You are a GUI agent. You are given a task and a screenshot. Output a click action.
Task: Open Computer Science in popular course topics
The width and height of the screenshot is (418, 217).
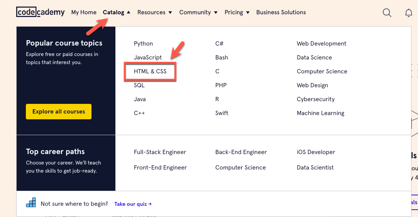pos(322,71)
